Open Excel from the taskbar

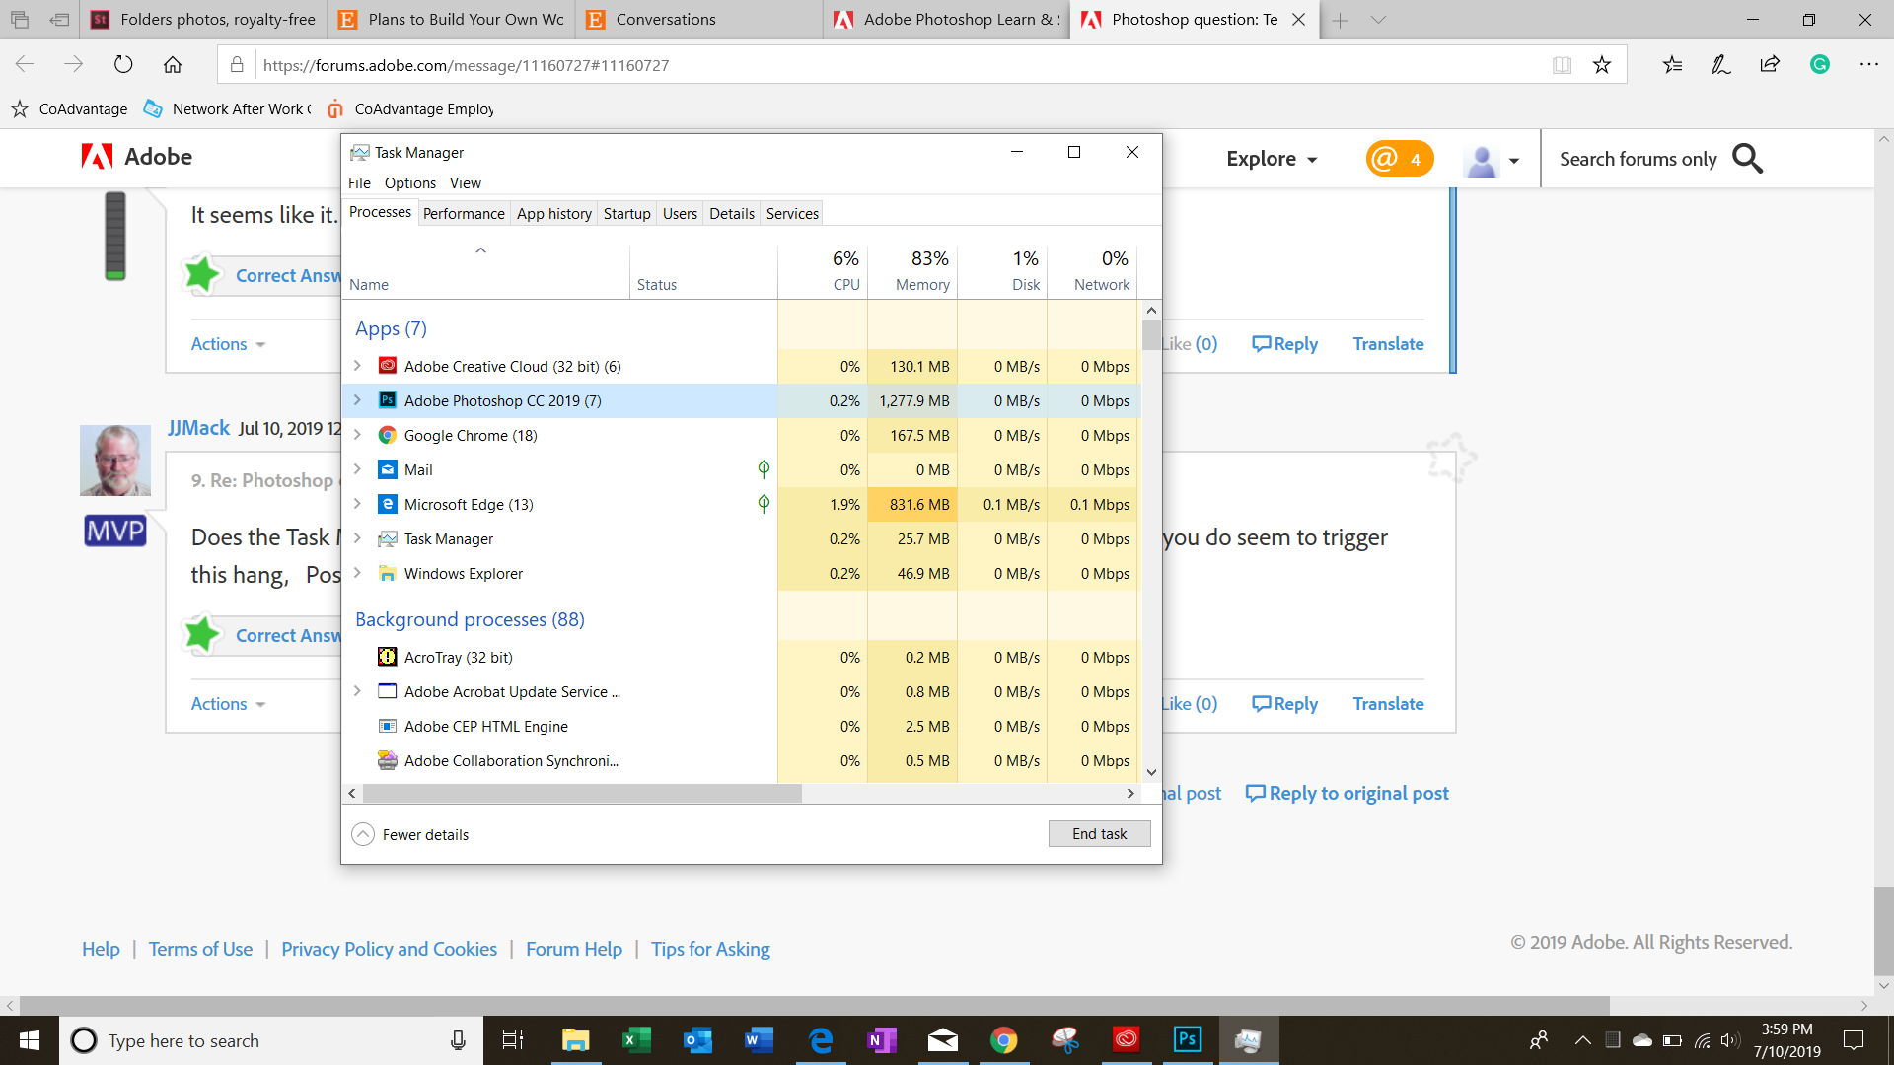pos(636,1040)
